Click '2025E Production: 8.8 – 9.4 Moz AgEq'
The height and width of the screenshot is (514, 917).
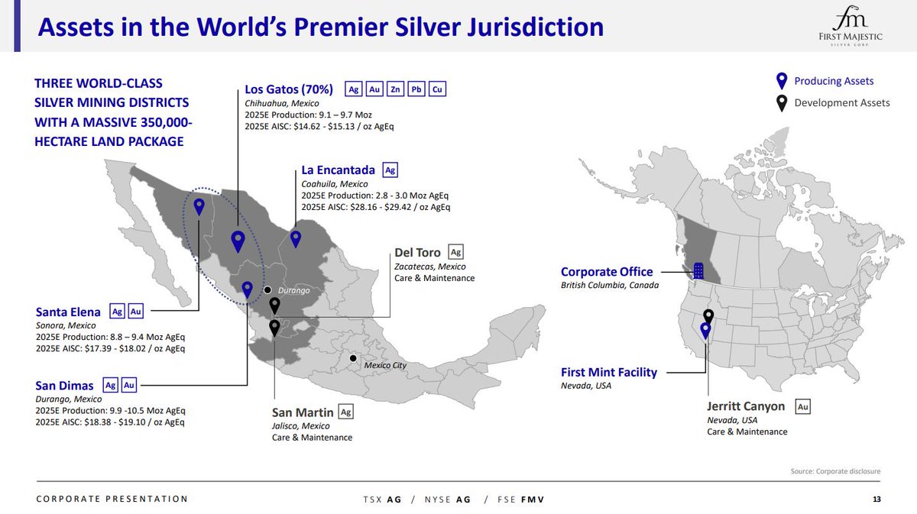pyautogui.click(x=110, y=337)
